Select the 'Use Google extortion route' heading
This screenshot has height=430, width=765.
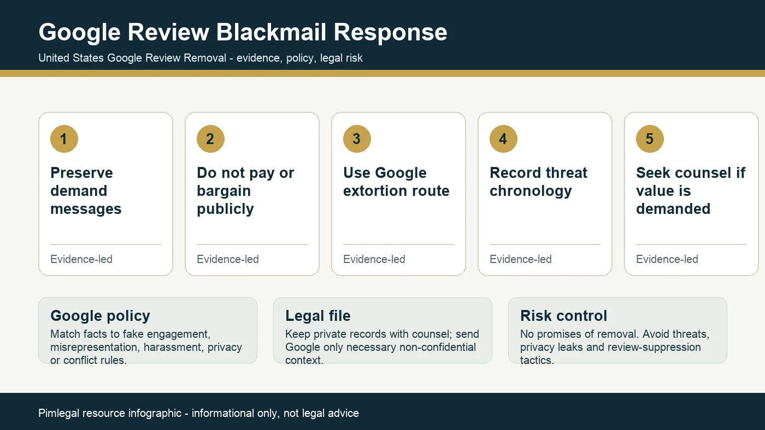396,182
